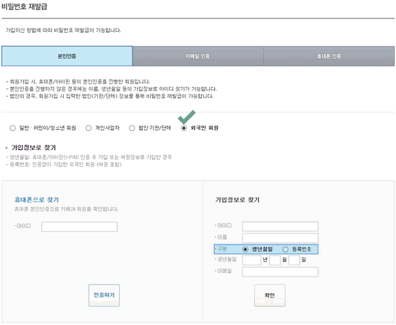396x325 pixels.
Task: Click the birth year (년) input box
Action: tap(251, 260)
